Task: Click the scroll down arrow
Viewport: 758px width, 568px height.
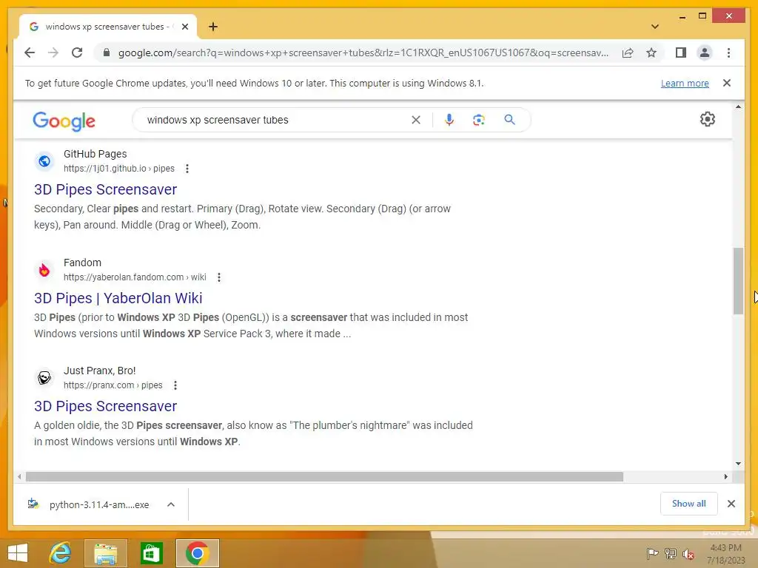Action: click(x=738, y=464)
